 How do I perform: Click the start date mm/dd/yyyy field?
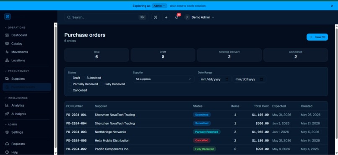point(214,79)
